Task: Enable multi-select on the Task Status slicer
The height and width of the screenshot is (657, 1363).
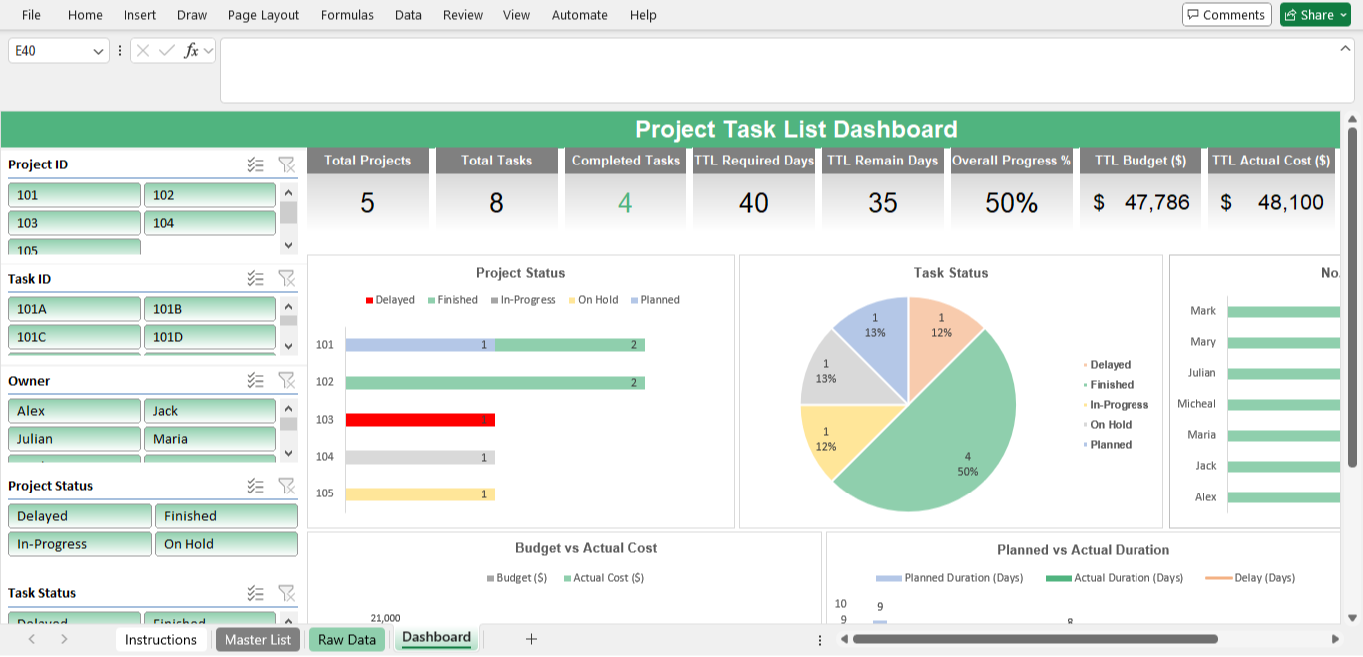Action: (x=256, y=593)
